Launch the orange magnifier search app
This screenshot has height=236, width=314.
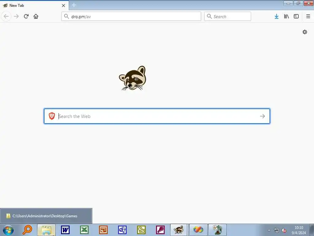(x=27, y=230)
